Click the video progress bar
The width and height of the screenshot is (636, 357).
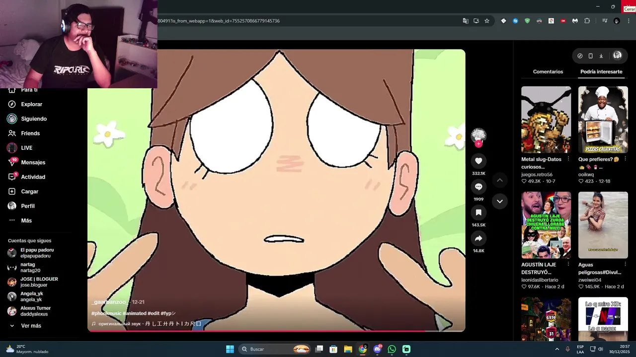(x=276, y=331)
